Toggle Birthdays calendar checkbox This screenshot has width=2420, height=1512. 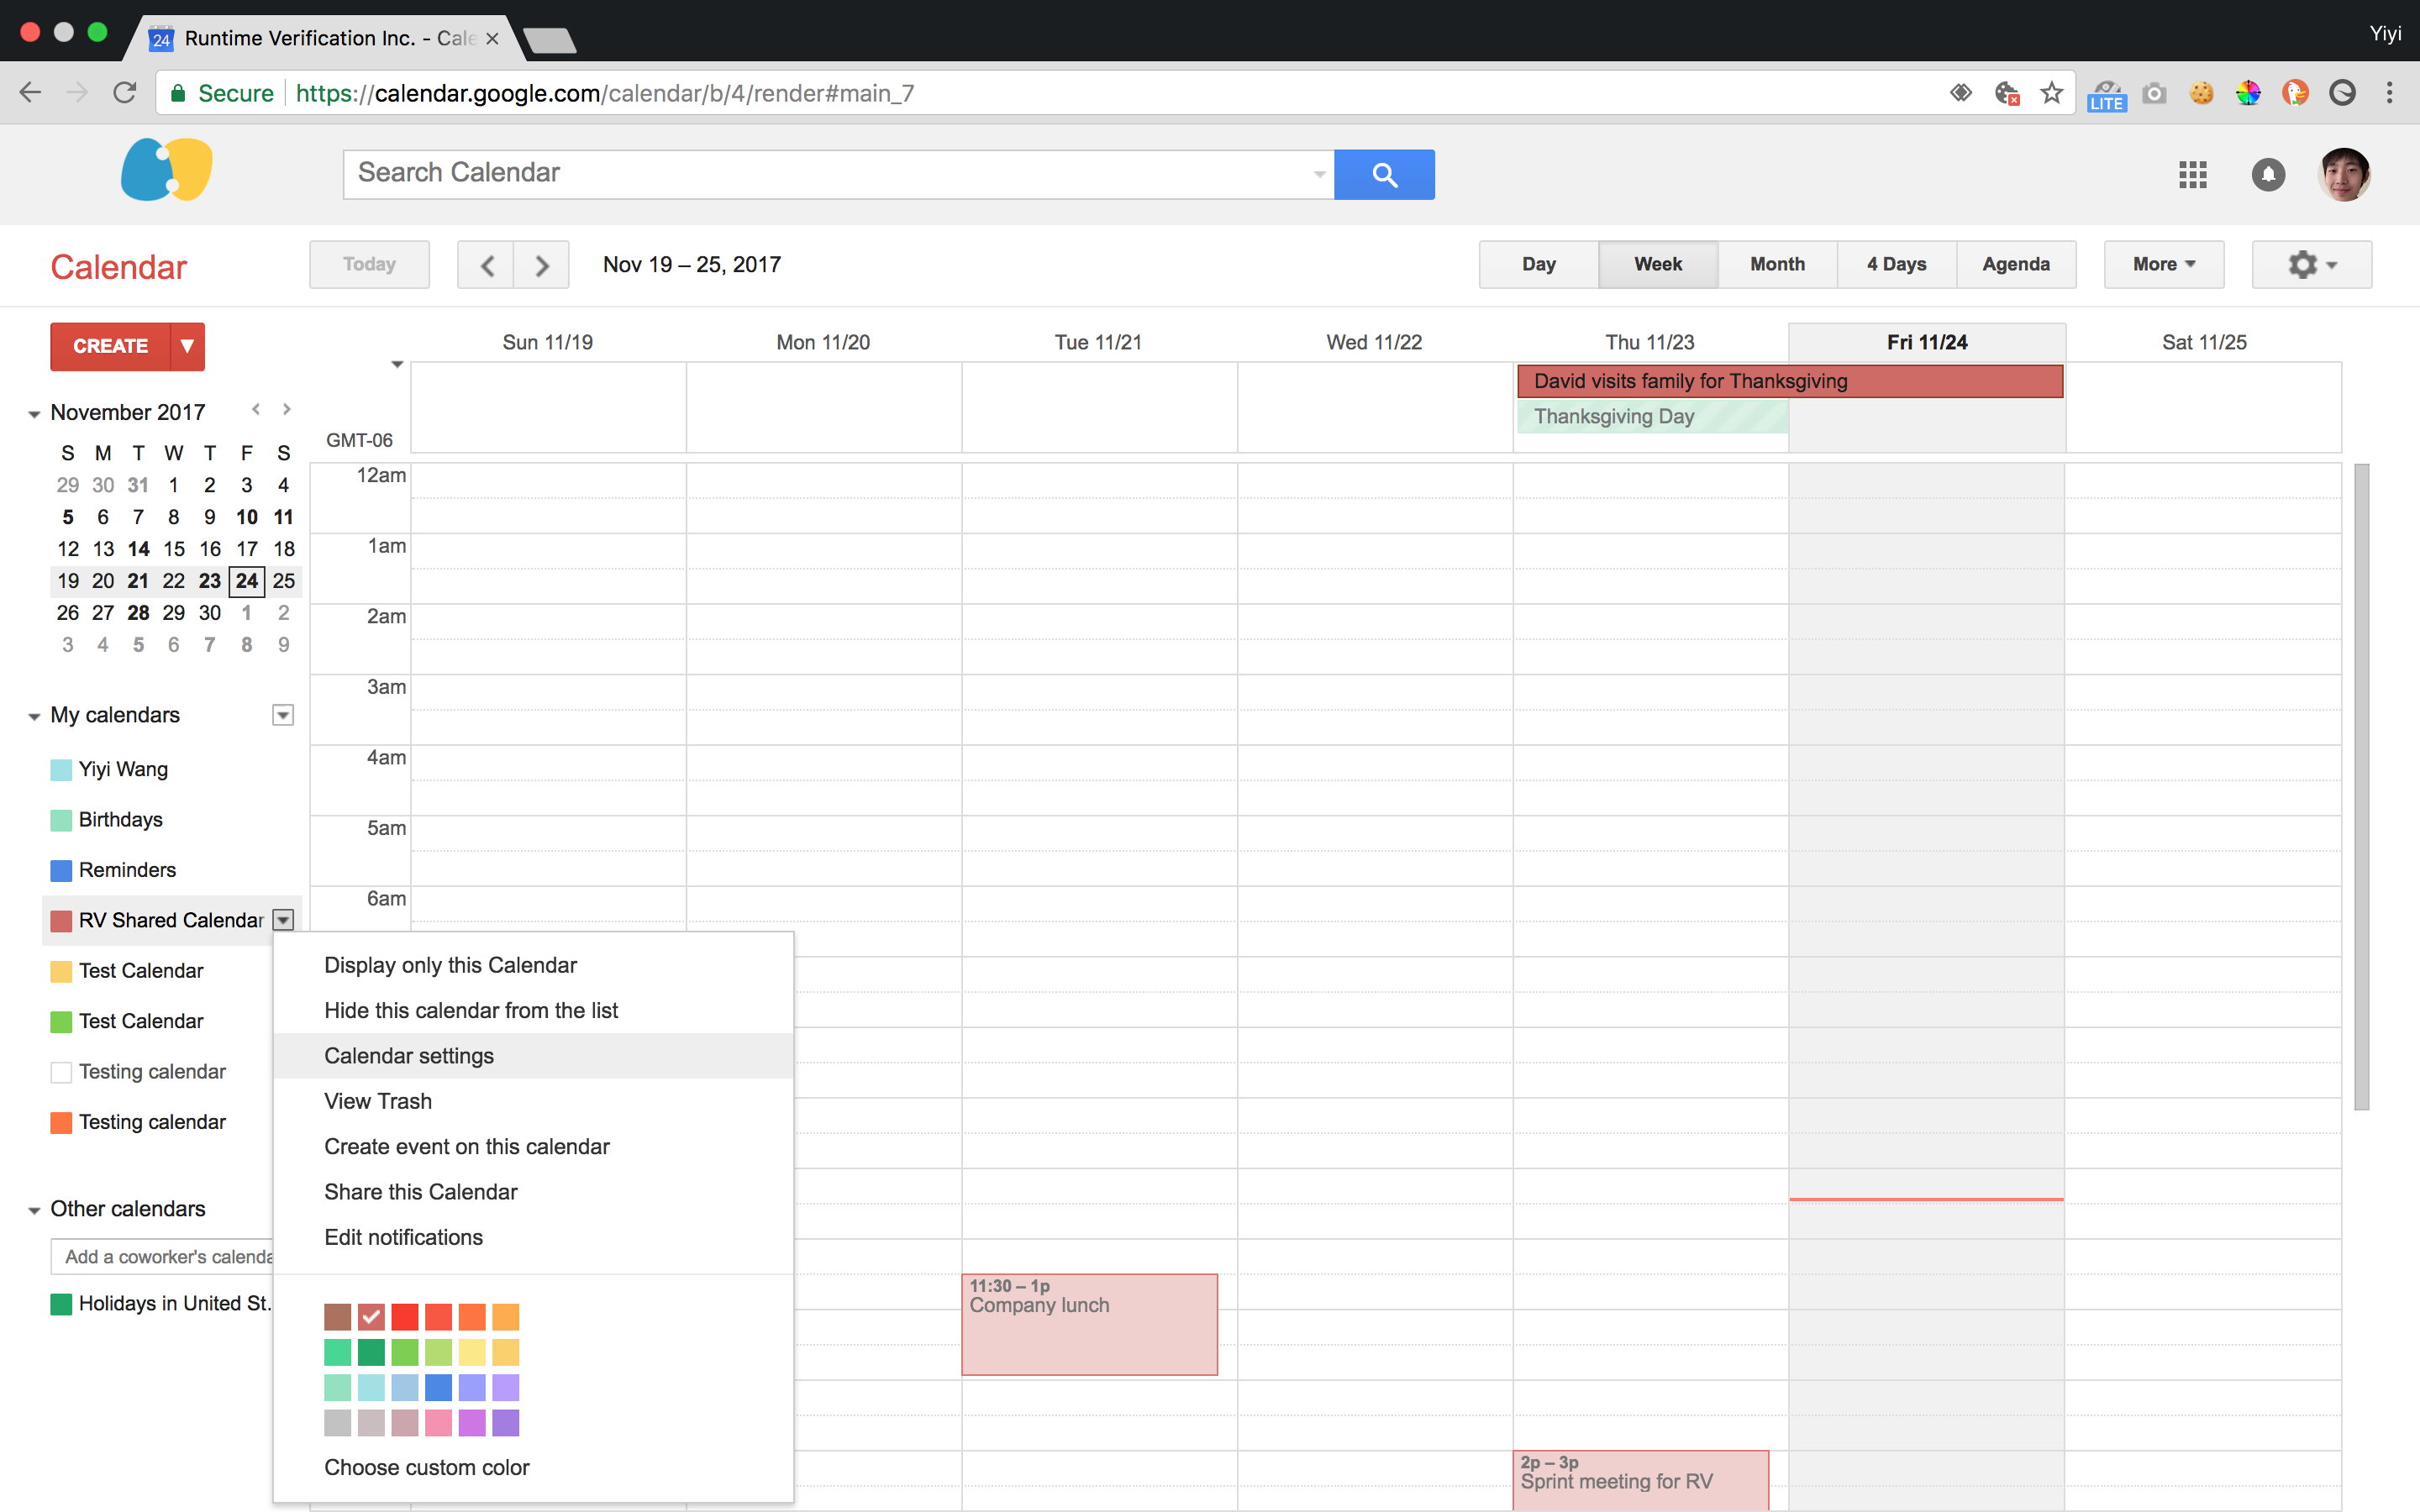pyautogui.click(x=61, y=820)
